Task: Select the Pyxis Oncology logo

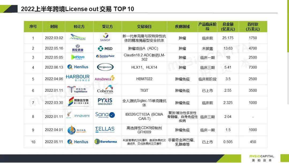Action: [x=105, y=102]
